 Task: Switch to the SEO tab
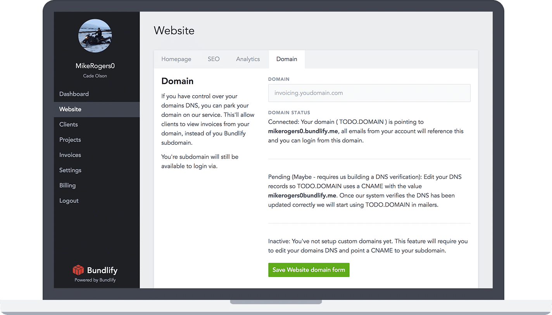click(214, 59)
